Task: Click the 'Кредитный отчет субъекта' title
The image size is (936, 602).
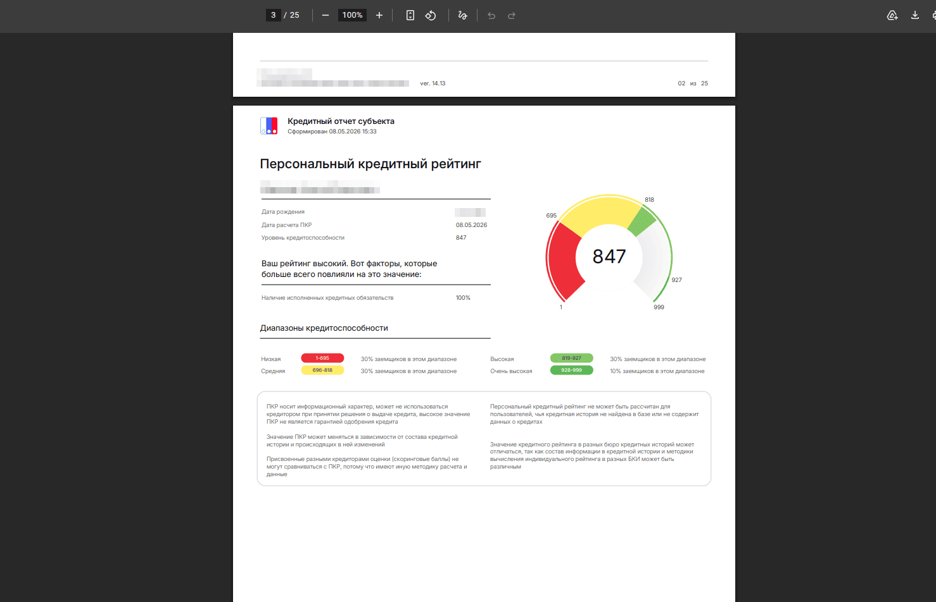Action: pyautogui.click(x=341, y=121)
